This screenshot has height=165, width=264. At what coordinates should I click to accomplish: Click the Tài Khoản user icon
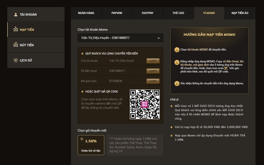16,14
